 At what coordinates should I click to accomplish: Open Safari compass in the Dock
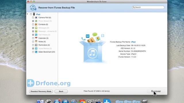(x=74, y=101)
